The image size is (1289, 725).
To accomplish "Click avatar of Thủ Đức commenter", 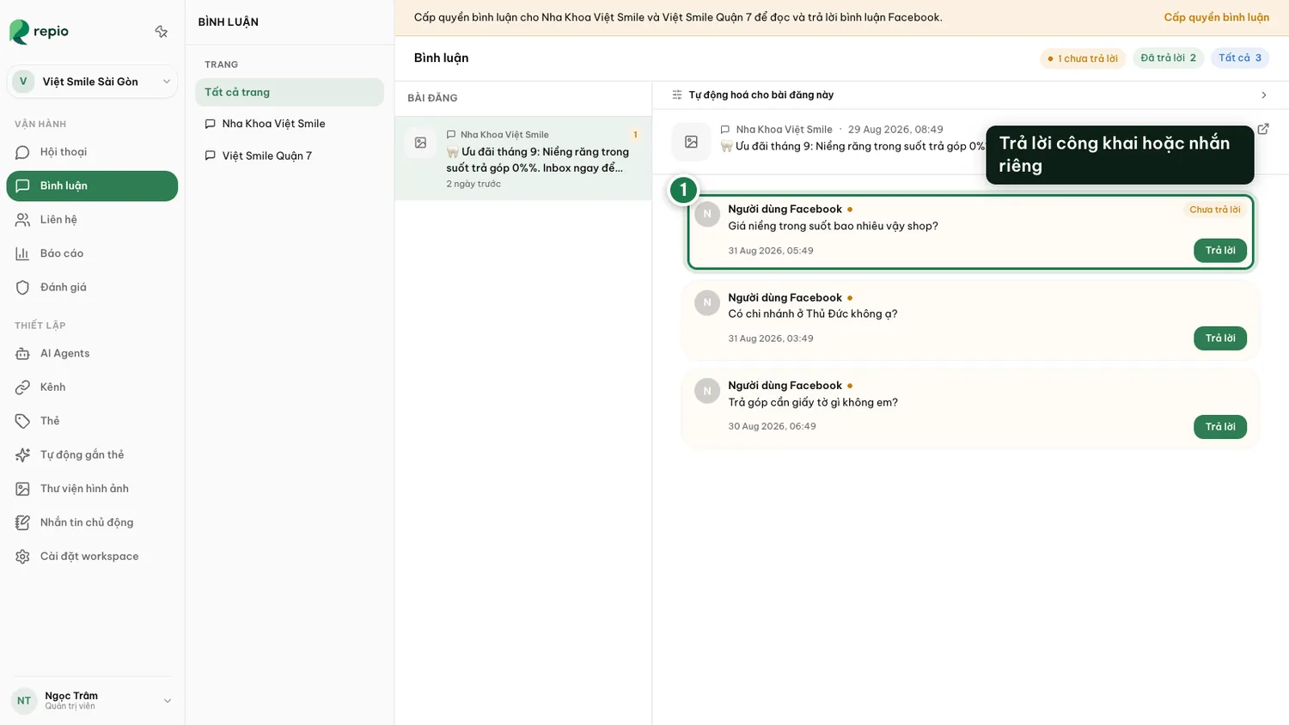I will [707, 302].
